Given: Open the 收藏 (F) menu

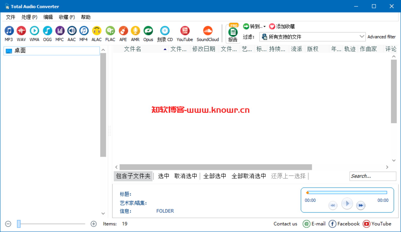Looking at the screenshot, I should point(67,17).
